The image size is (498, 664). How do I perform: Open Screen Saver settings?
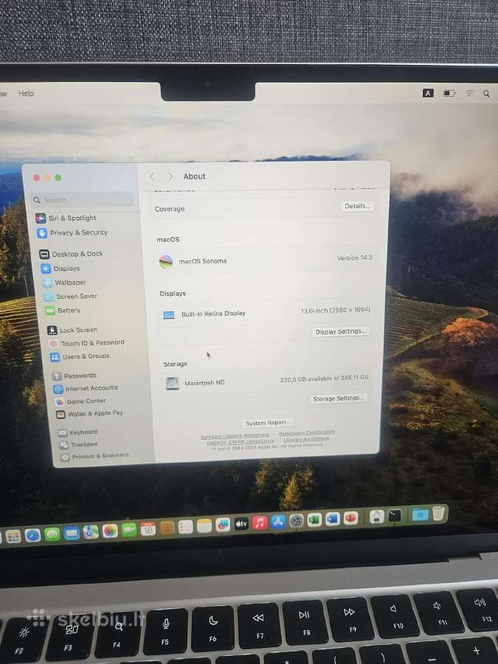coord(71,296)
